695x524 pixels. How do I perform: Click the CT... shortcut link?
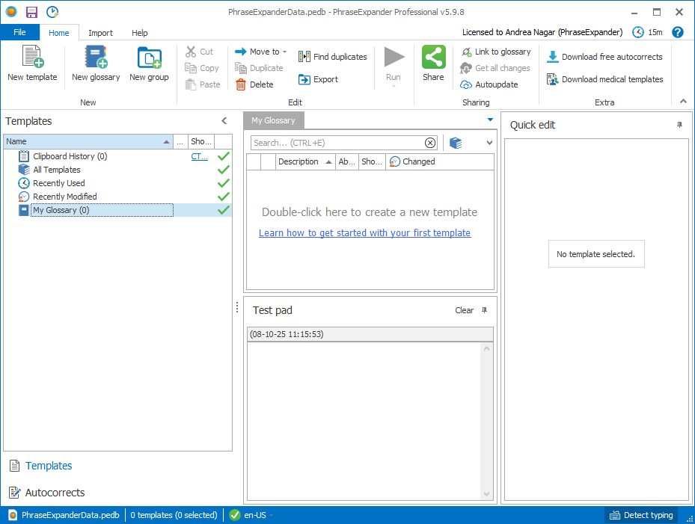[x=200, y=156]
